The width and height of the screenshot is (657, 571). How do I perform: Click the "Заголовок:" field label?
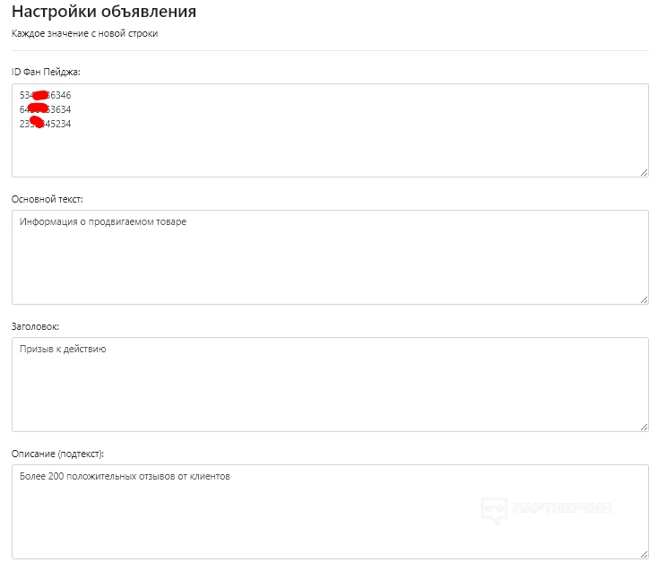pos(35,325)
